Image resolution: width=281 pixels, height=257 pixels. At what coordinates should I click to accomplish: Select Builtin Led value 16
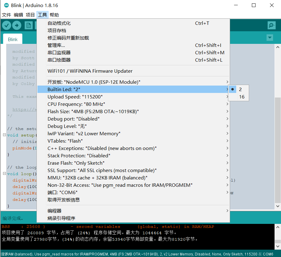239,97
